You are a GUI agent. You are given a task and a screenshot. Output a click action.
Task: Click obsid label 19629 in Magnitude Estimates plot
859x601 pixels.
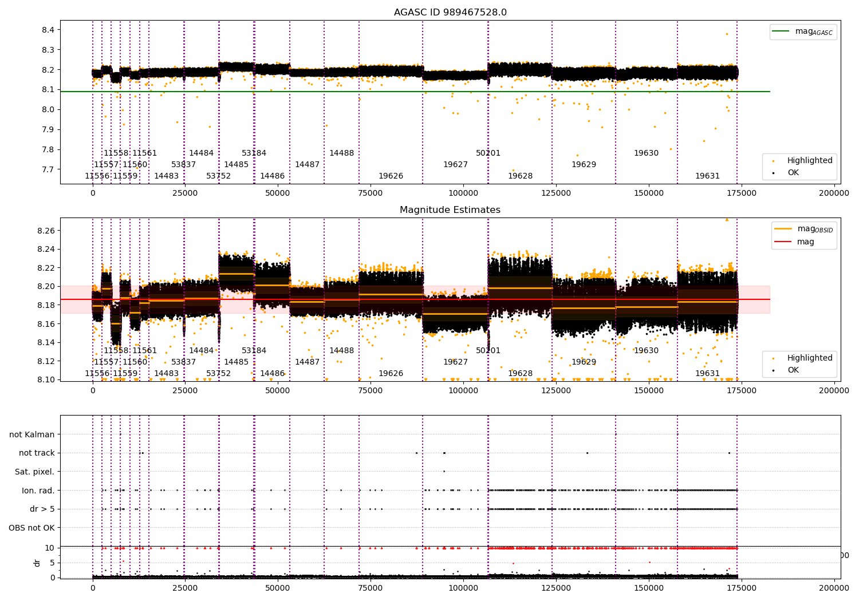pyautogui.click(x=584, y=362)
